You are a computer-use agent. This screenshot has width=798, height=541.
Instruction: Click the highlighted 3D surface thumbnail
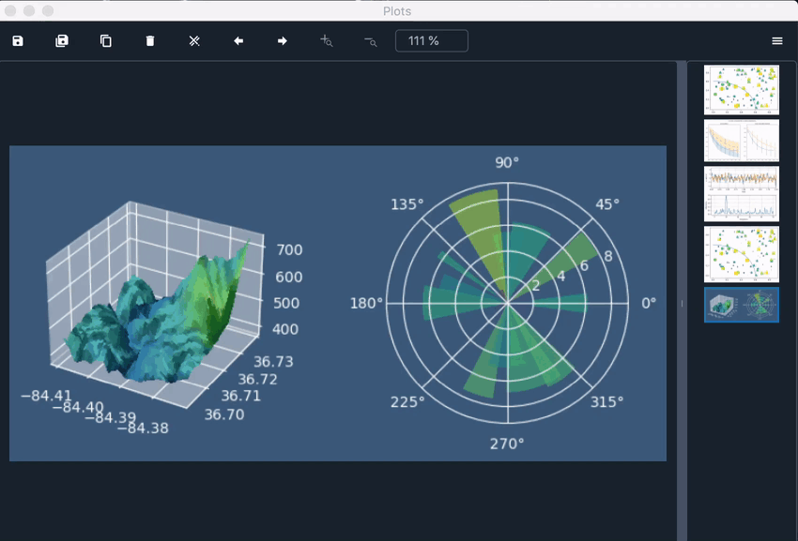[742, 304]
